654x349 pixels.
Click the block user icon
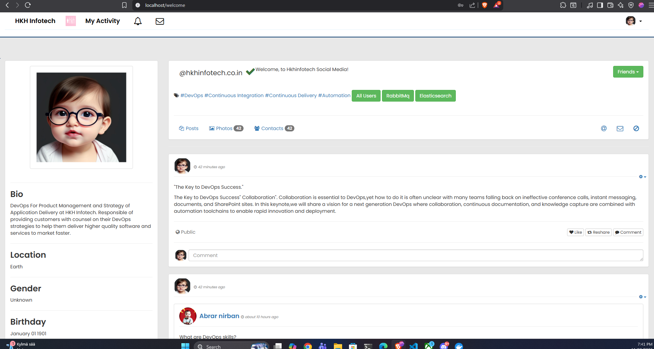[x=636, y=128]
